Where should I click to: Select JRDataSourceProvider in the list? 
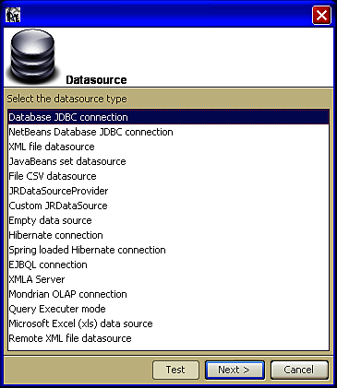(168, 191)
